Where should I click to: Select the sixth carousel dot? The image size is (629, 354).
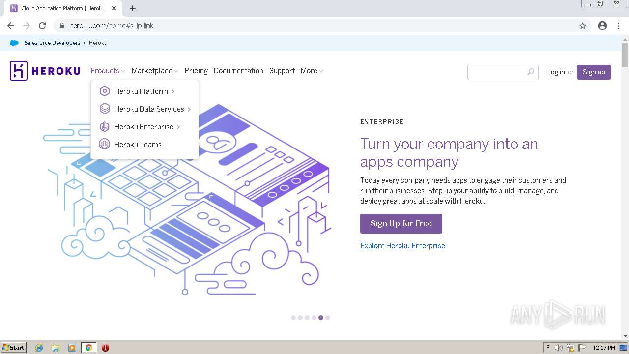[328, 318]
